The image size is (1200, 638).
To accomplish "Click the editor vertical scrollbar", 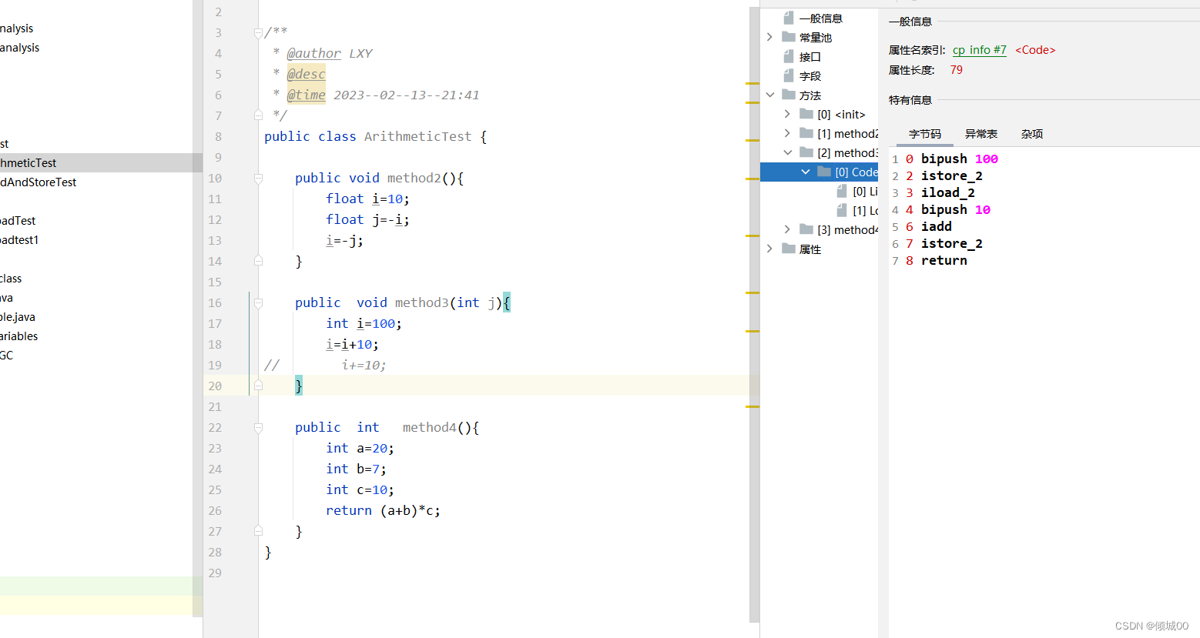I will (754, 315).
